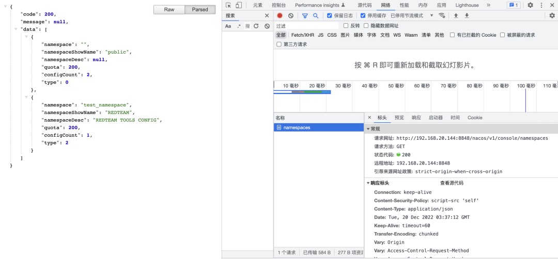Uncheck the 保留日志 checkbox
The height and width of the screenshot is (259, 558).
tap(330, 15)
